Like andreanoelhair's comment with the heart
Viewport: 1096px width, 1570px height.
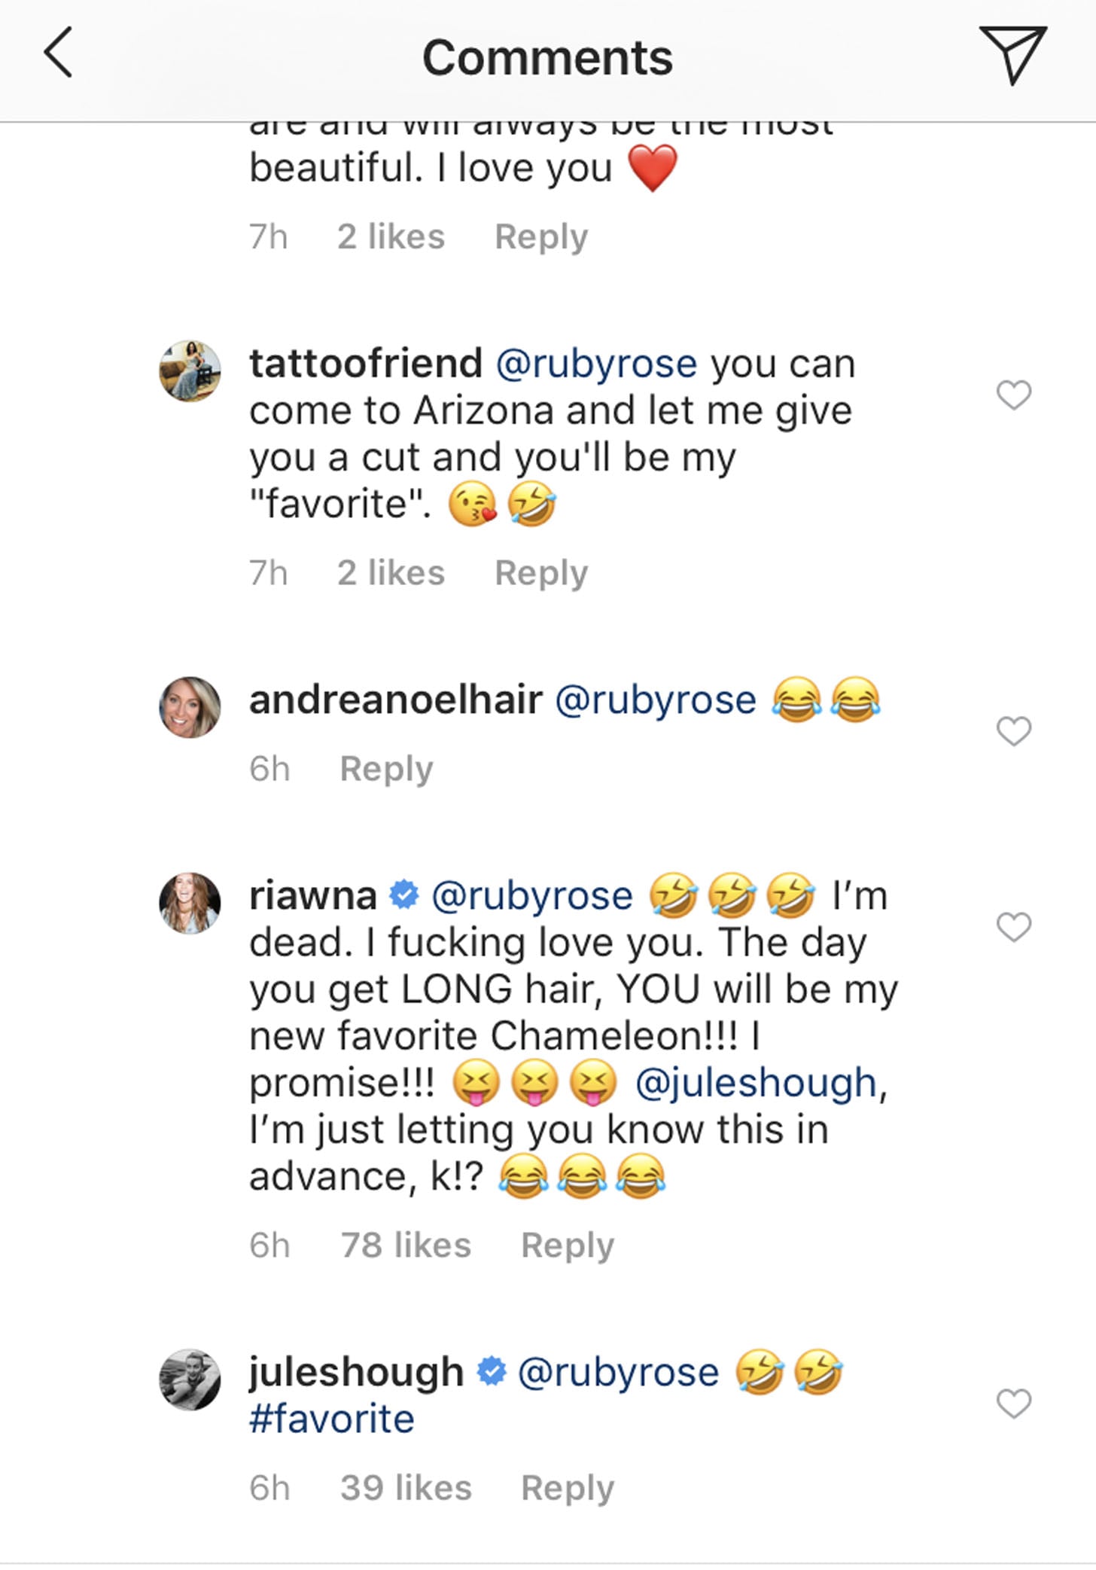pyautogui.click(x=1013, y=731)
